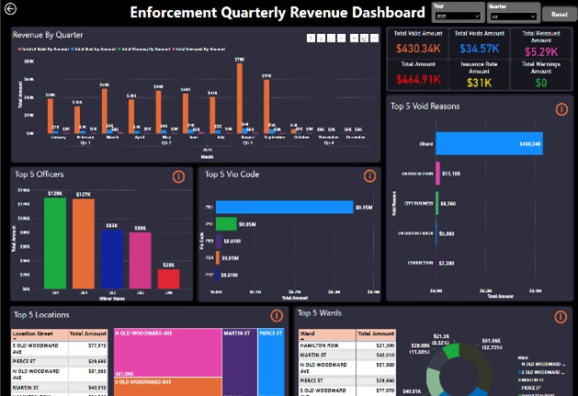Select the Total Reissued Amount $5.29K card
Viewport: 578px width, 396px height.
[541, 43]
